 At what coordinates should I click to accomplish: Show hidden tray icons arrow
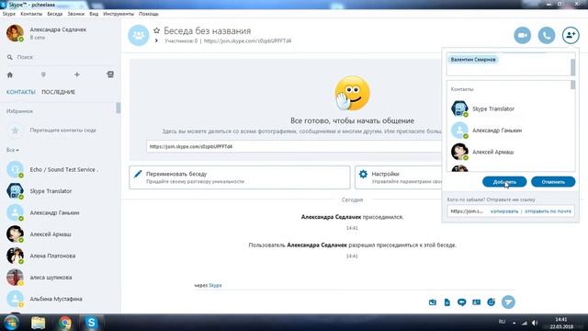pos(514,323)
